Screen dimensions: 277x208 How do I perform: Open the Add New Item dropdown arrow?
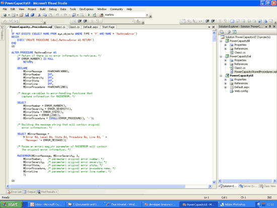pyautogui.click(x=17, y=15)
